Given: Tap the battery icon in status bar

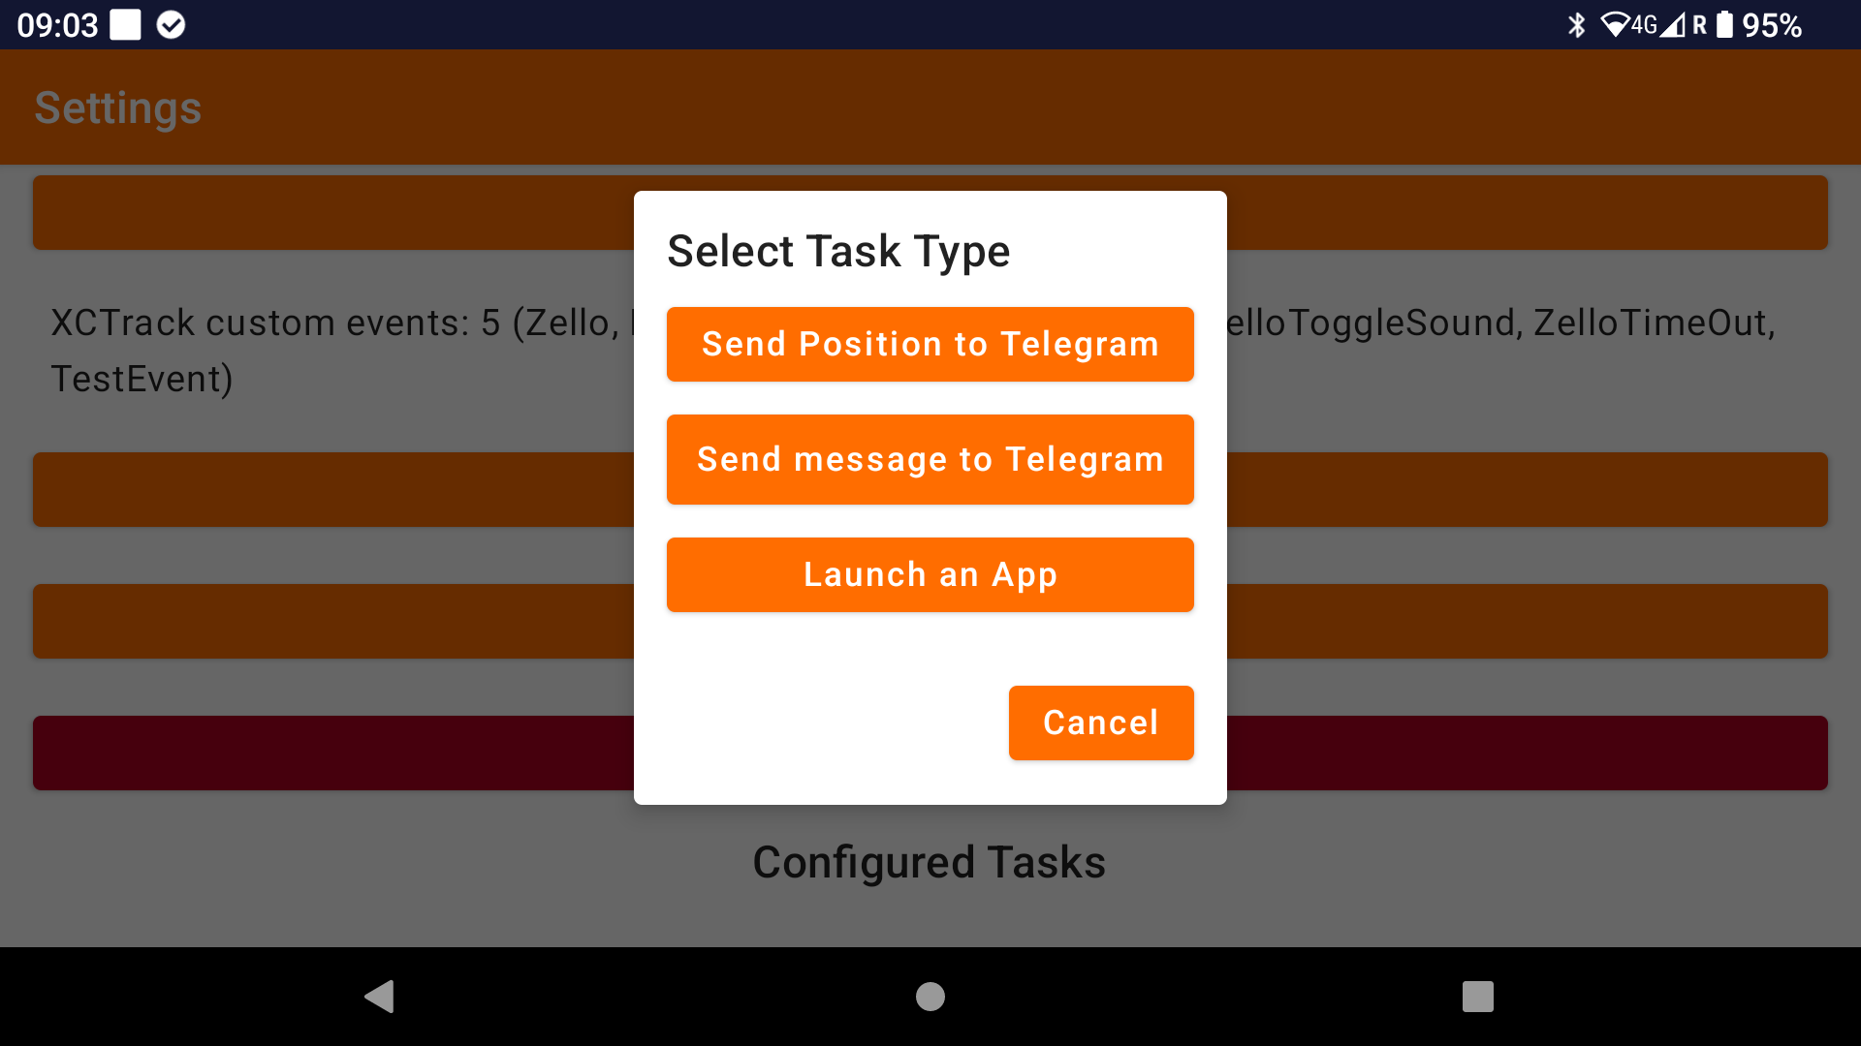Looking at the screenshot, I should click(x=1724, y=25).
